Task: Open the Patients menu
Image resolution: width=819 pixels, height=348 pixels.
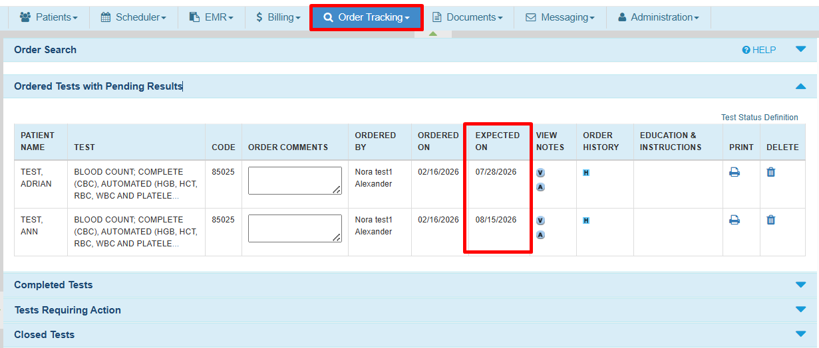Action: click(49, 17)
